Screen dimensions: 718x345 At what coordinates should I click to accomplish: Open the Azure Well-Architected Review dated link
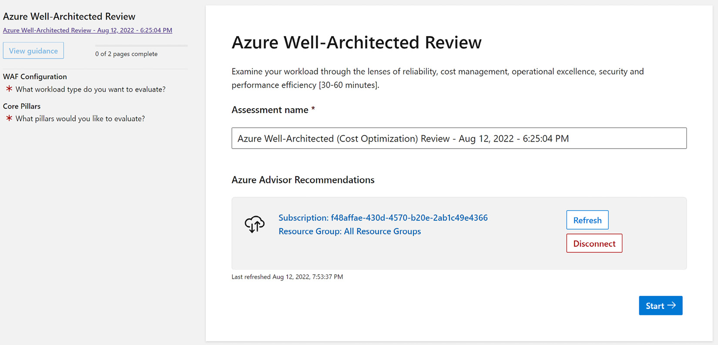click(x=87, y=30)
